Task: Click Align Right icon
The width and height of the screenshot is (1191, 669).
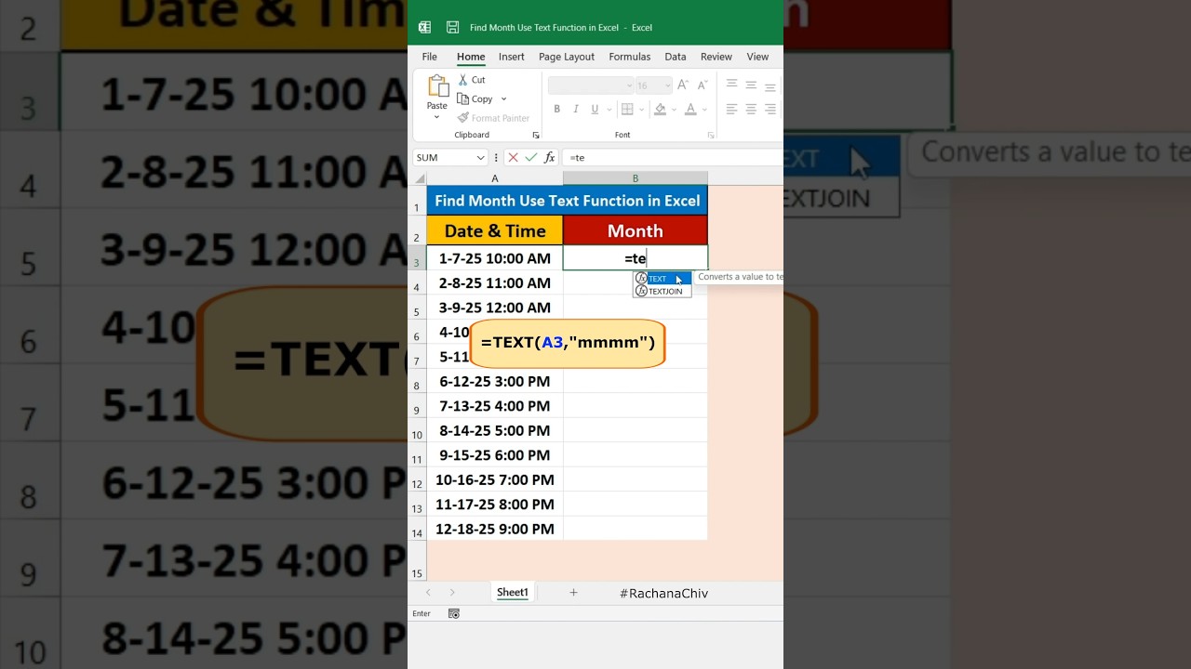Action: [x=769, y=110]
